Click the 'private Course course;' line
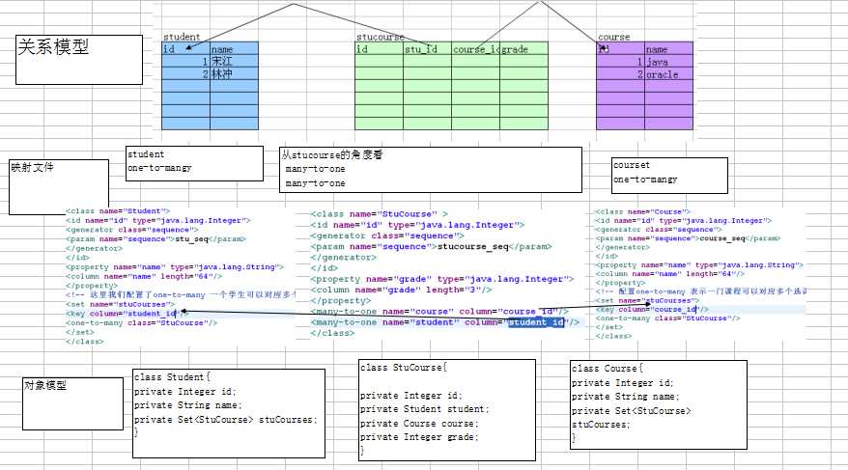The width and height of the screenshot is (848, 470). point(419,424)
